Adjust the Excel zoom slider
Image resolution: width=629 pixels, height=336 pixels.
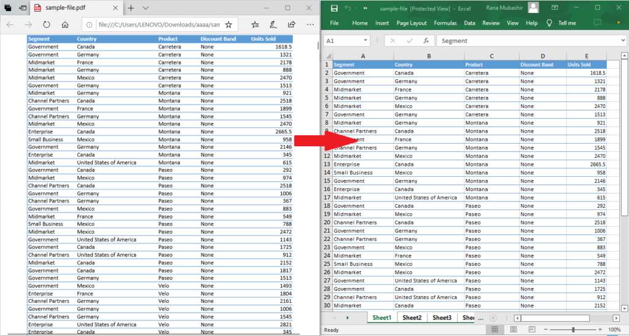(573, 330)
